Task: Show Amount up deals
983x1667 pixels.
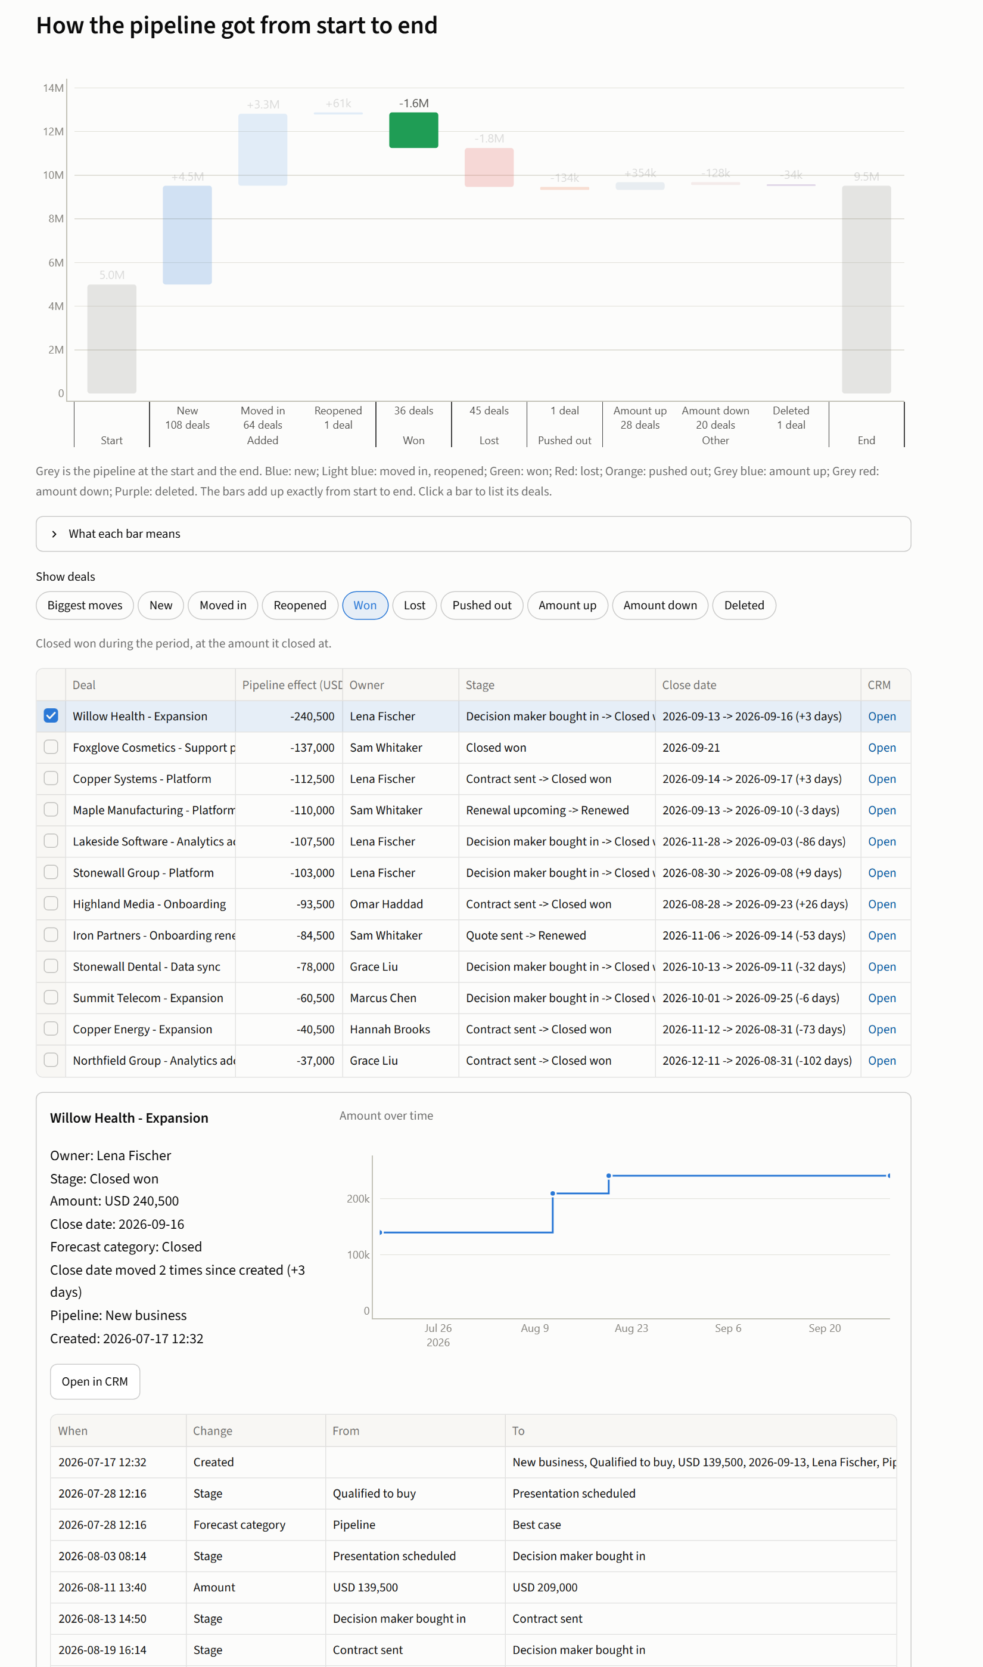Action: (567, 605)
